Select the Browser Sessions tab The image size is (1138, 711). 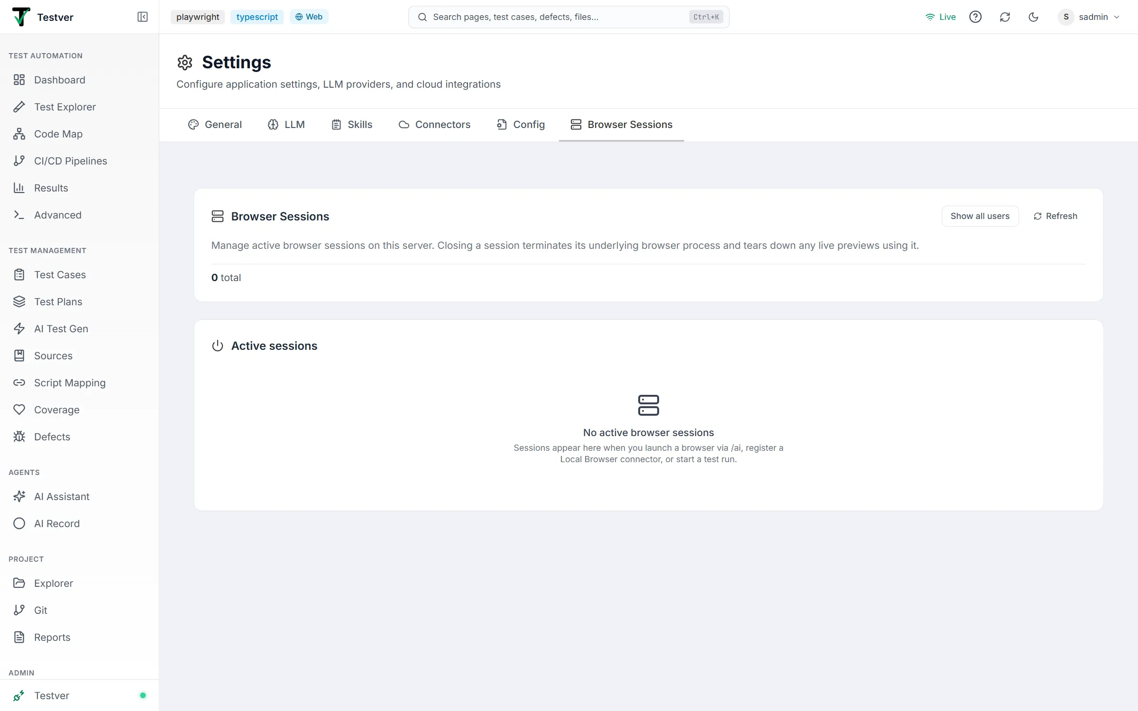tap(622, 125)
